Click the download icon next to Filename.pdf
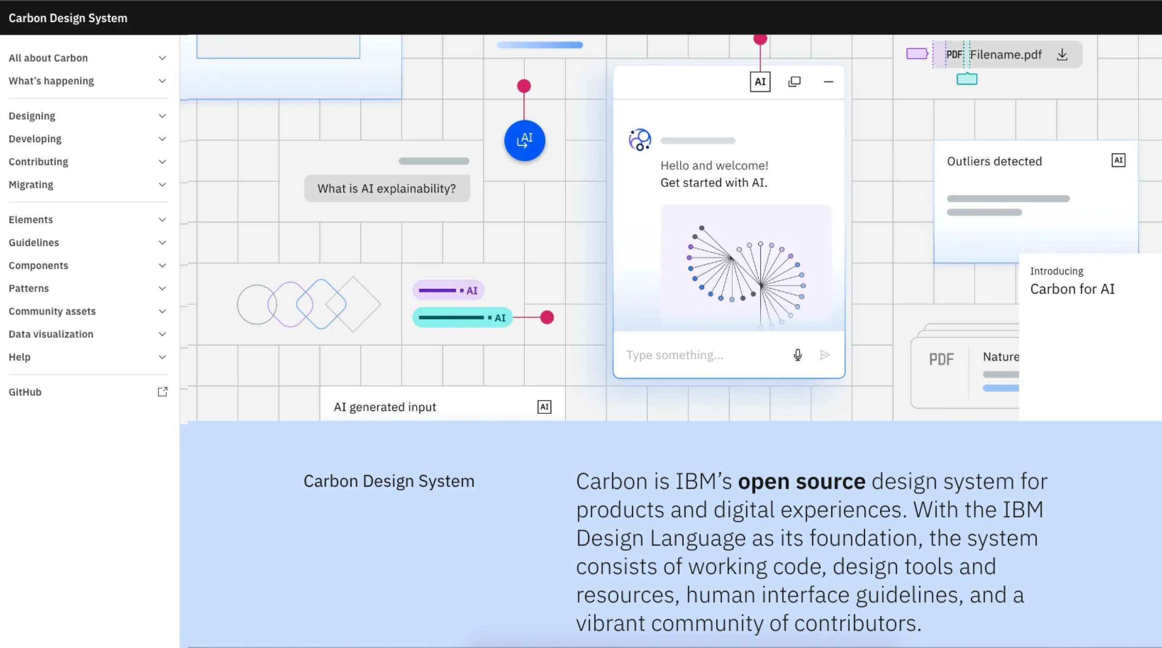The image size is (1162, 648). (1062, 54)
